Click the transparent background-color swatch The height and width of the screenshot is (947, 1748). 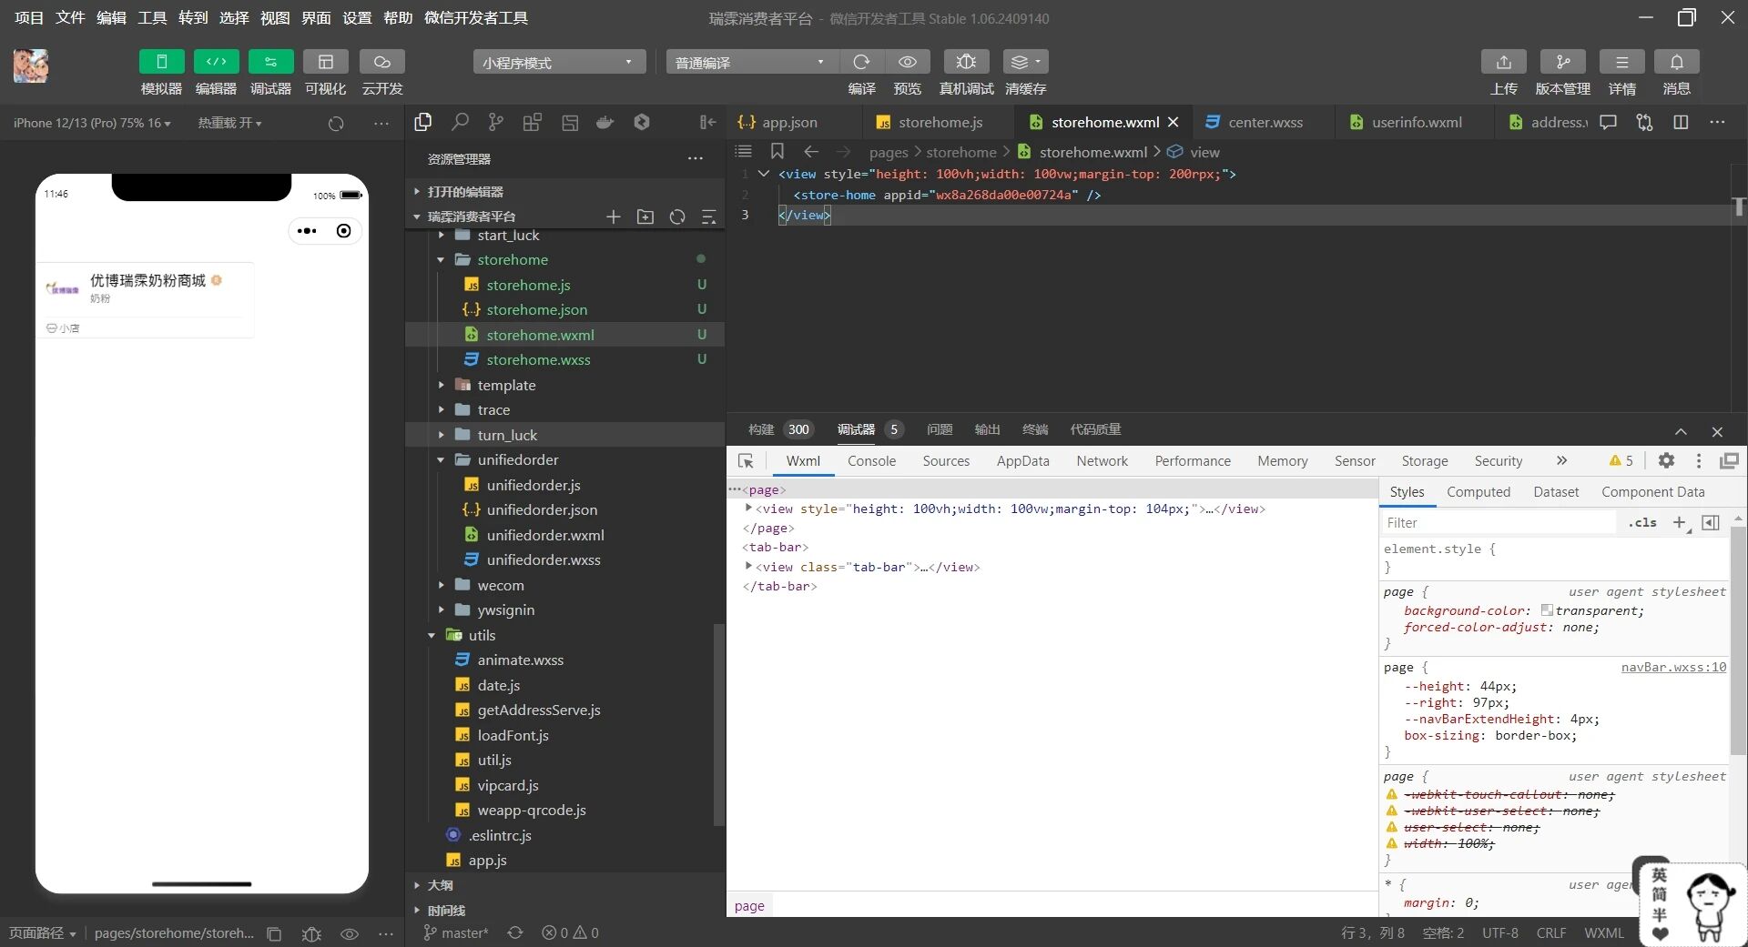[x=1546, y=610]
